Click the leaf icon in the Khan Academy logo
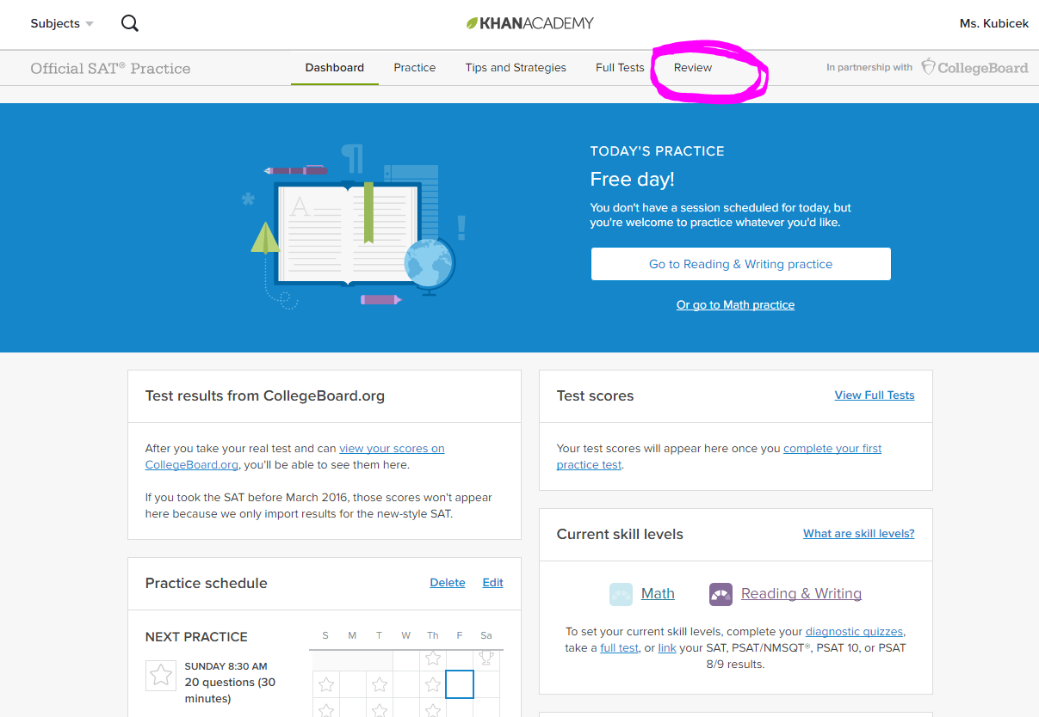 [471, 22]
